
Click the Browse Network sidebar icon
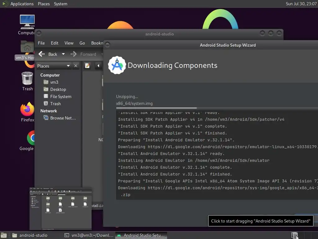[x=46, y=118]
